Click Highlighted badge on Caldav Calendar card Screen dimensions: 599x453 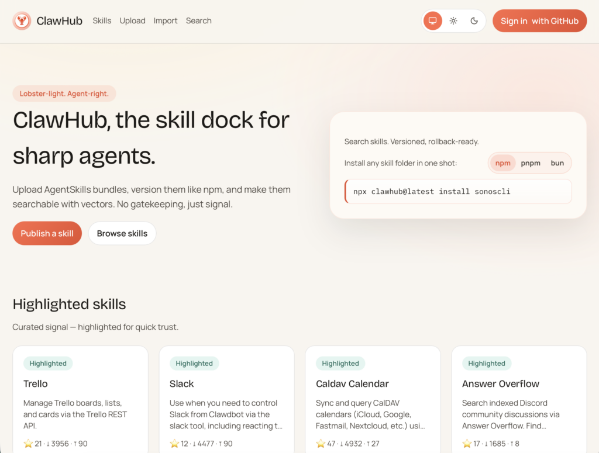click(x=340, y=364)
